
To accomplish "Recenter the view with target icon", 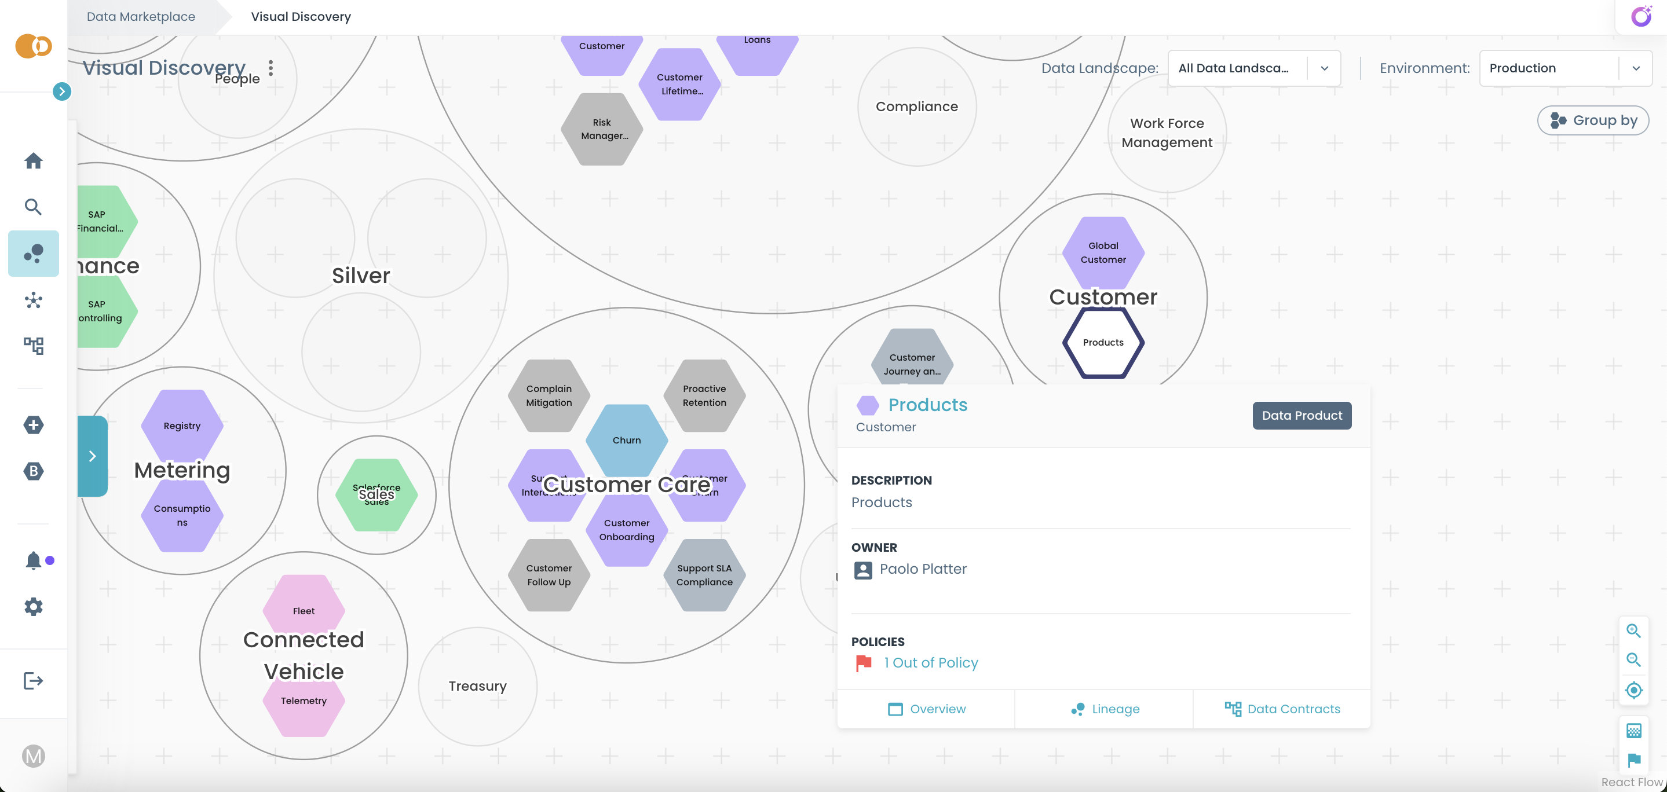I will 1633,690.
